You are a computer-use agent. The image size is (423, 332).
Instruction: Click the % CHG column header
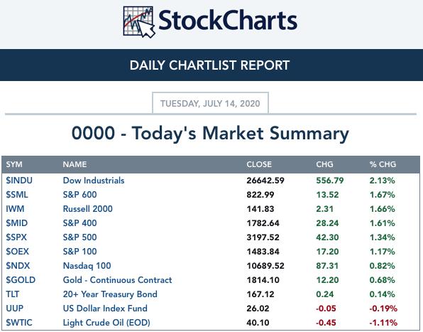[383, 164]
